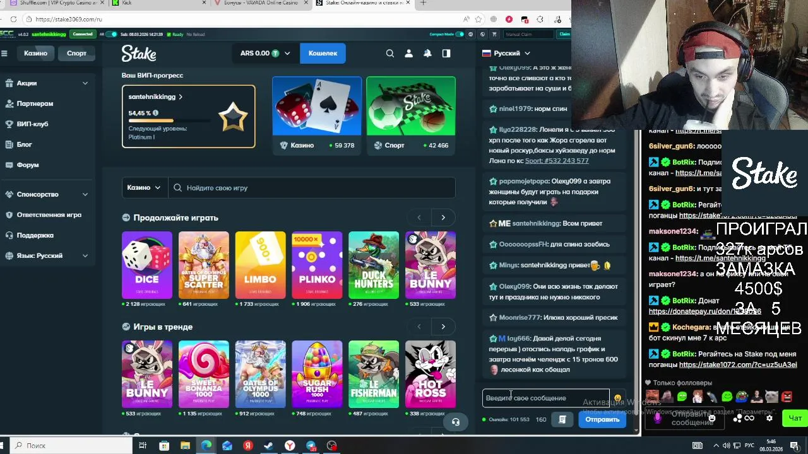Click the cart icon in extension bar

(x=494, y=34)
